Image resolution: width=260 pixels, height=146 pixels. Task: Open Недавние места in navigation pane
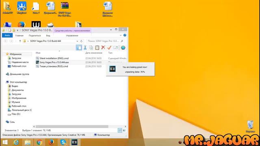[x=20, y=62]
